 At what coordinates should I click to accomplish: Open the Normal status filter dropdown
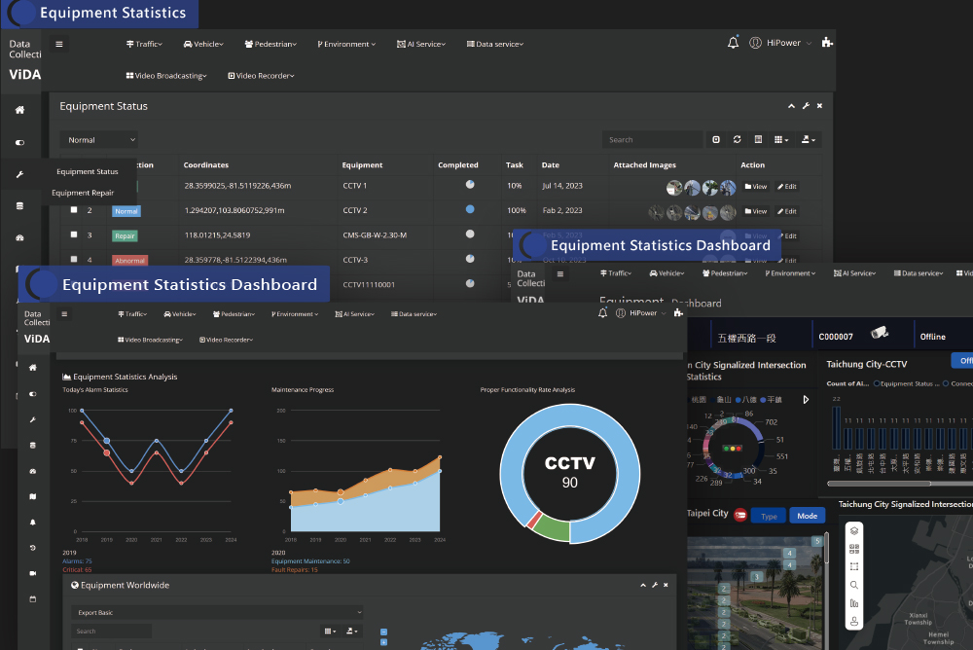[98, 140]
